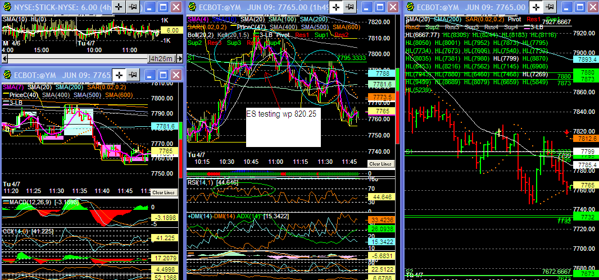Click the ADX(14) indicator label

point(249,216)
